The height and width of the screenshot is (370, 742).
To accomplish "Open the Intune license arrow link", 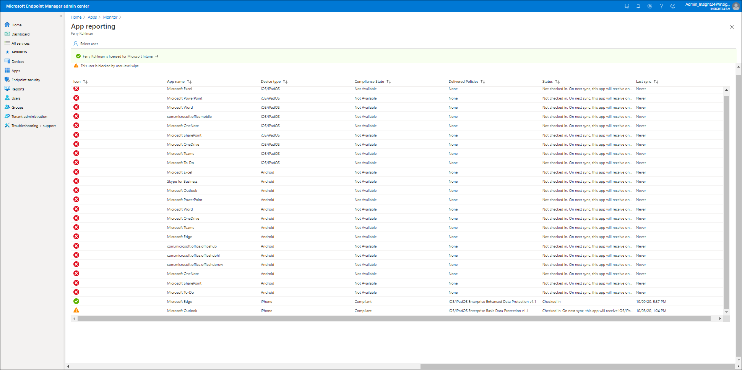I will tap(157, 56).
